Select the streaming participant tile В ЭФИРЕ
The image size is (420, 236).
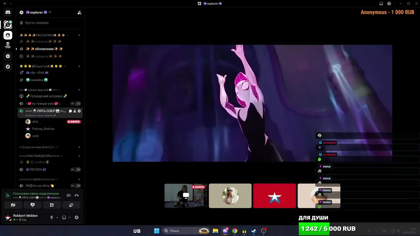pyautogui.click(x=186, y=196)
